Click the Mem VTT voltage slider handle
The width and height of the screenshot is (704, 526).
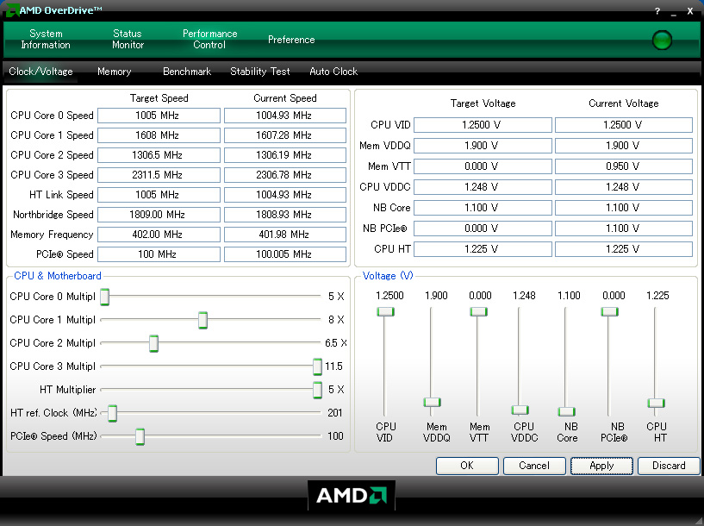(x=478, y=312)
